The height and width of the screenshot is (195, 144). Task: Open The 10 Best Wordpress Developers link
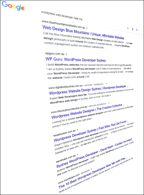click(x=93, y=173)
